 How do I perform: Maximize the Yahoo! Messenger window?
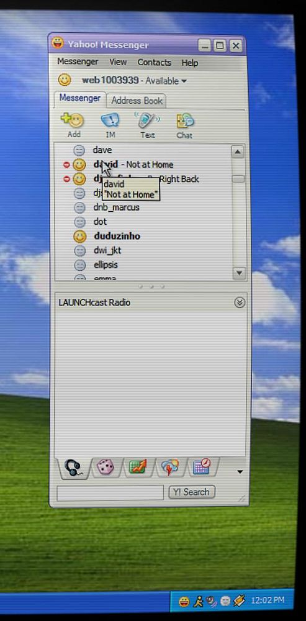click(x=220, y=46)
